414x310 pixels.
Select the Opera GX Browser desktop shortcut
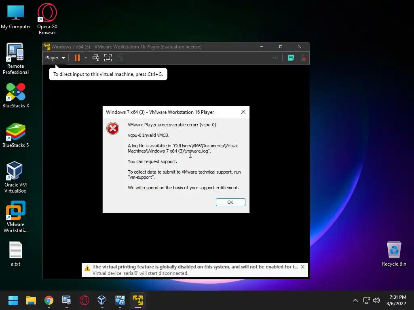(x=47, y=19)
